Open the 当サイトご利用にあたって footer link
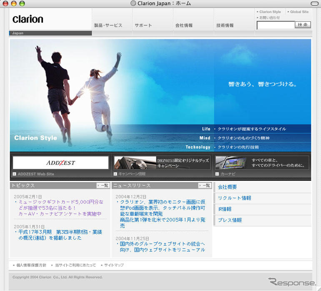The width and height of the screenshot is (321, 291). click(75, 265)
